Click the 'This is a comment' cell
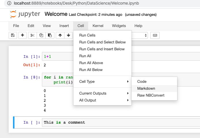200x138 pixels. click(x=121, y=122)
